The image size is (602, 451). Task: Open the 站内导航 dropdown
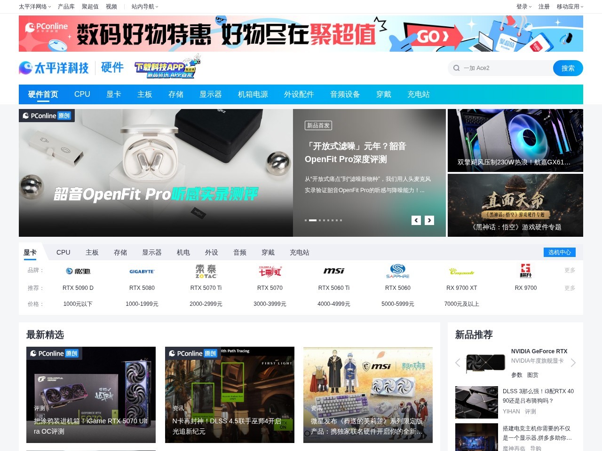coord(143,7)
